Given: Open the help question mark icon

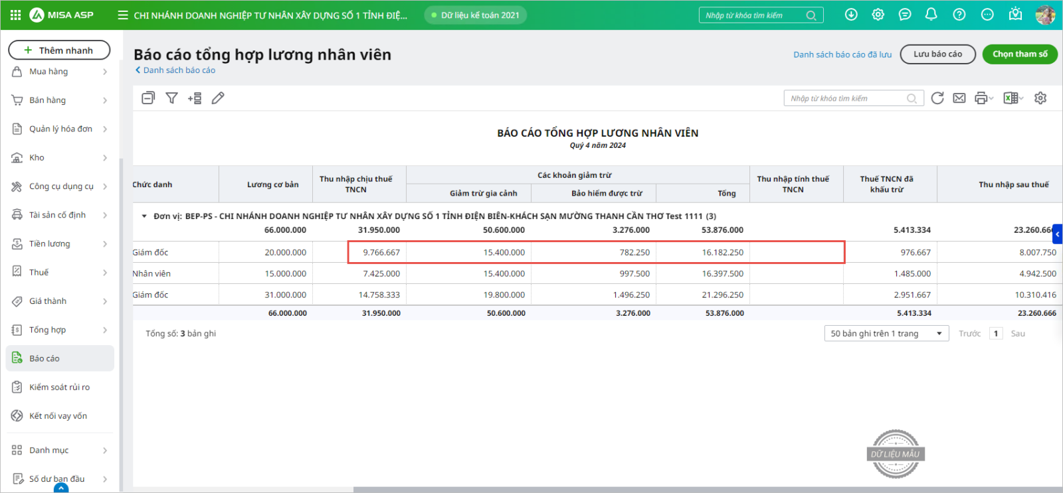Looking at the screenshot, I should 959,15.
